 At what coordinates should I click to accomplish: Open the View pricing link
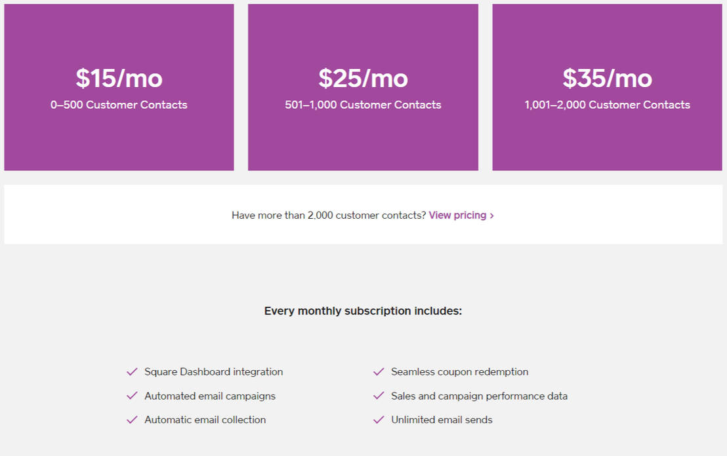(x=457, y=215)
